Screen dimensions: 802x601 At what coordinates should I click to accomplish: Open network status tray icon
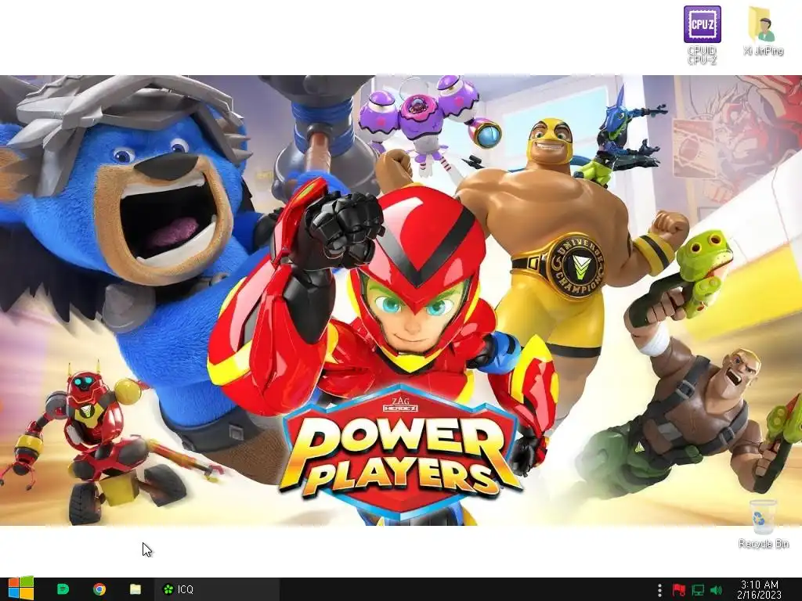(698, 590)
